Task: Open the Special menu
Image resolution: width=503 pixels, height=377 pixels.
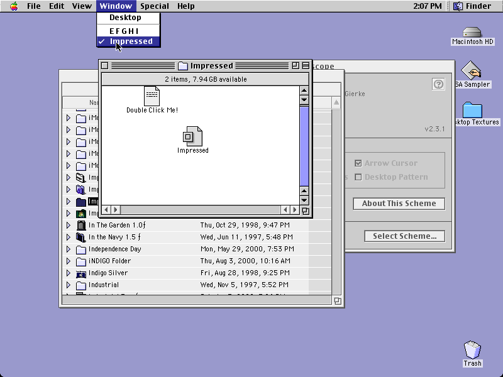Action: [x=154, y=6]
